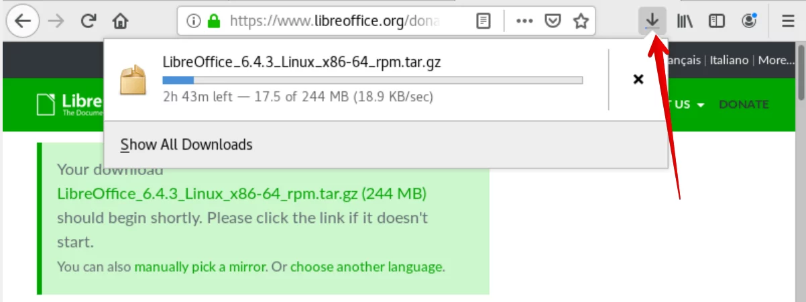Bookmark this page with the star
806x302 pixels.
[581, 21]
